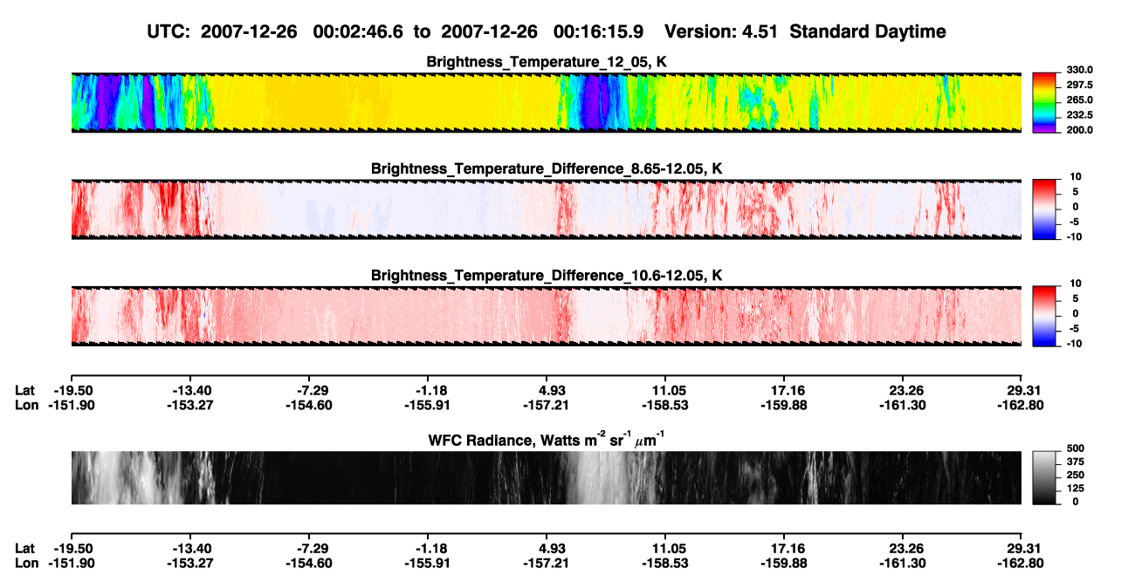Click longitude -158.53 on the axis above WFC Radiance
1135x582 pixels.
[x=665, y=405]
